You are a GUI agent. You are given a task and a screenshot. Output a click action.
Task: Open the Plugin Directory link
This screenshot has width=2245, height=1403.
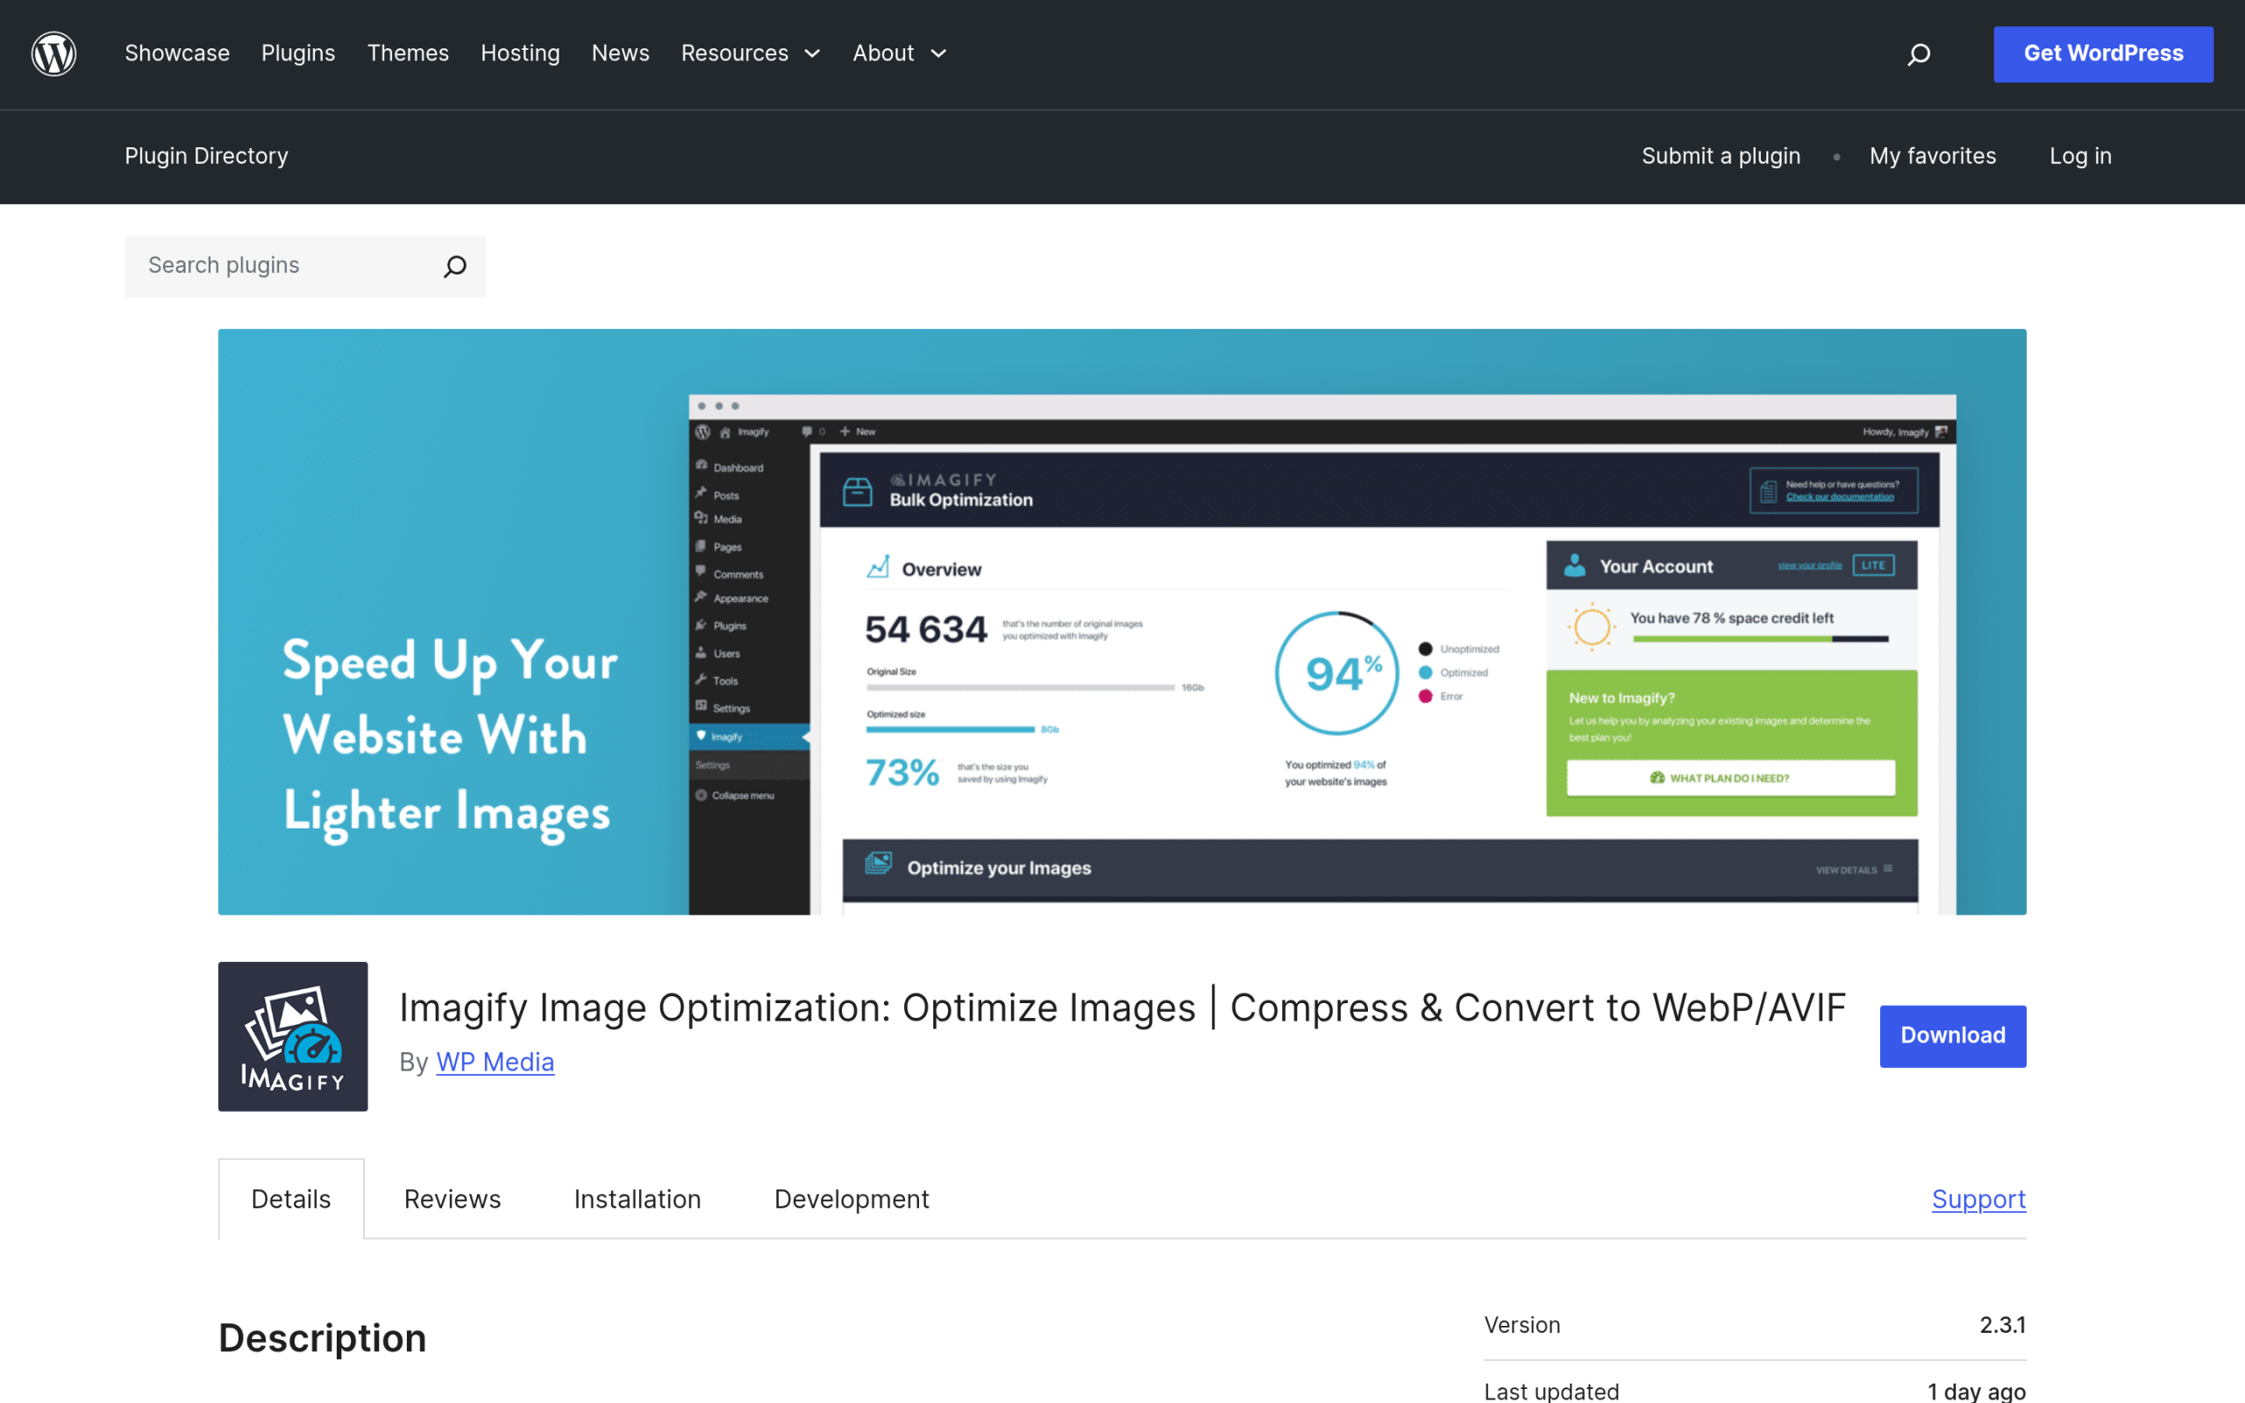click(x=206, y=156)
